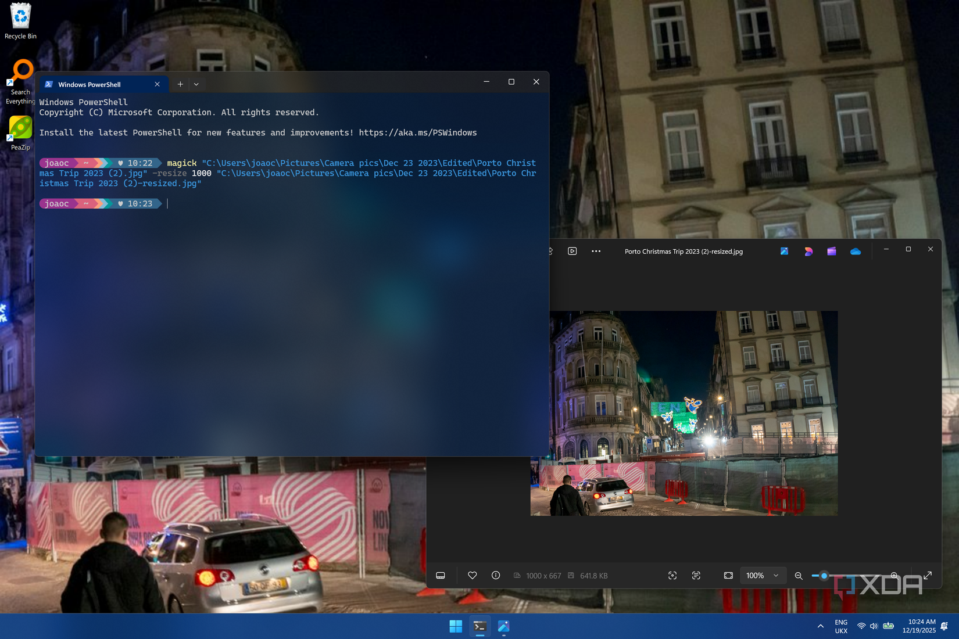The width and height of the screenshot is (959, 639).
Task: Open the Start menu
Action: [x=455, y=626]
